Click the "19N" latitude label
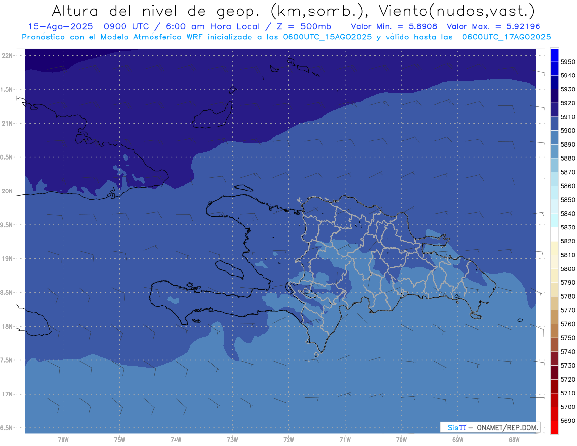 click(x=7, y=258)
